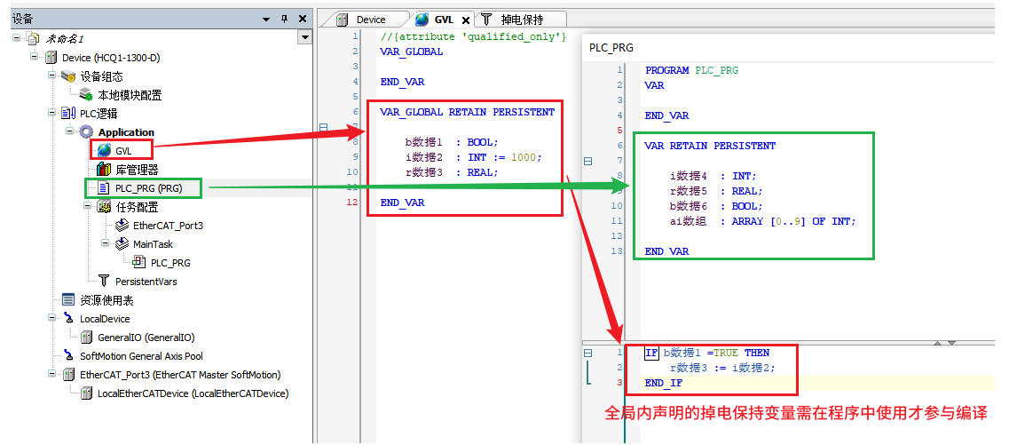This screenshot has height=445, width=1009.
Task: Switch to the 掉电保持 tab
Action: tap(521, 20)
